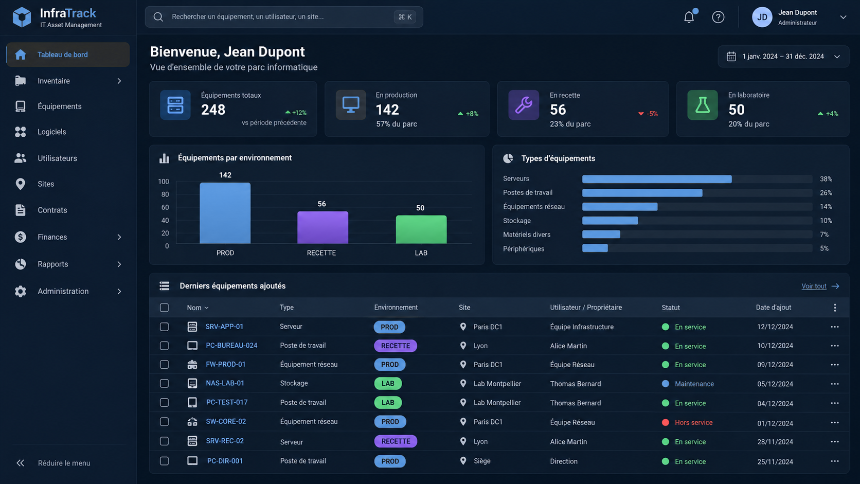Check the SRV-REC-02 row checkbox
This screenshot has width=860, height=484.
(x=164, y=441)
